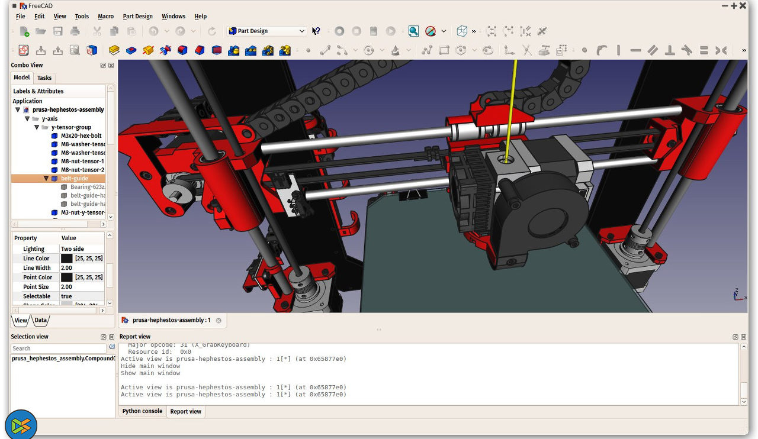Collapse the y-tensor-group folder

37,127
